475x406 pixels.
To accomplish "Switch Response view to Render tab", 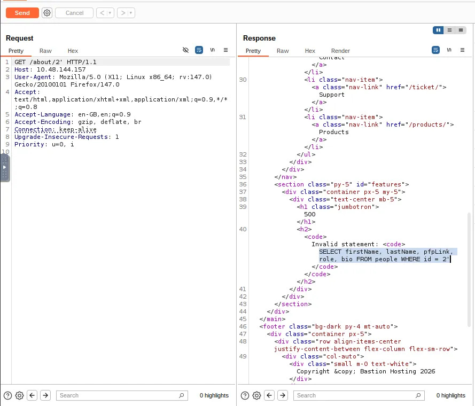I will click(x=340, y=51).
